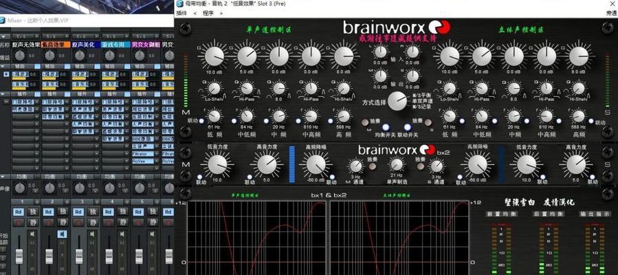Select the 原声美化 track name

(x=86, y=45)
